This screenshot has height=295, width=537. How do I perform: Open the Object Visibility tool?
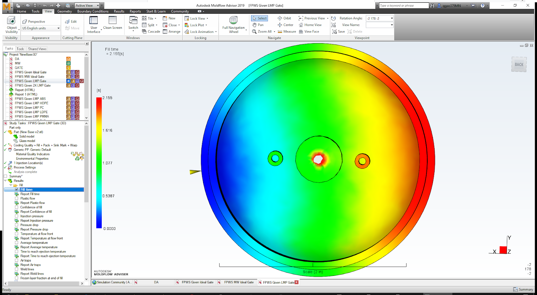pos(11,25)
